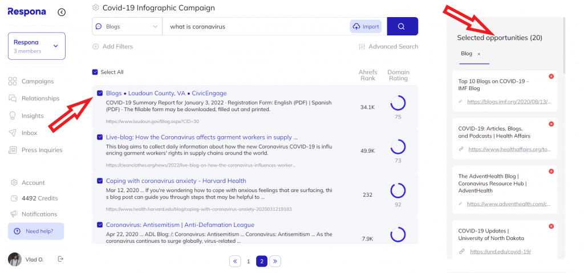Viewport: 584px width, 273px height.
Task: Click the Relationships chat icon
Action: click(x=13, y=99)
